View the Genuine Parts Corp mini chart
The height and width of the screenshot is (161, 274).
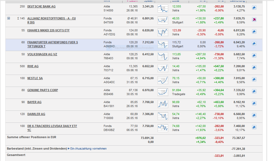tap(163, 92)
